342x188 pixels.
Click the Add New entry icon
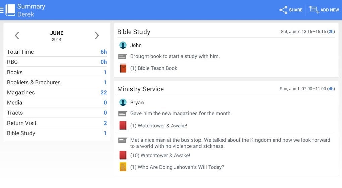coord(314,10)
